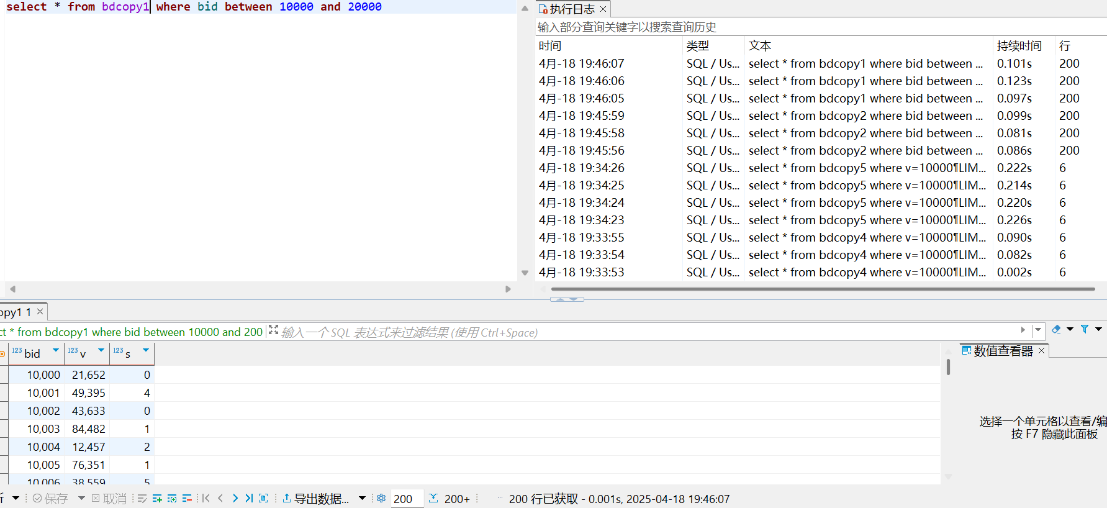Close the bdcopy1 1 result tab
Image resolution: width=1107 pixels, height=508 pixels.
(x=40, y=312)
